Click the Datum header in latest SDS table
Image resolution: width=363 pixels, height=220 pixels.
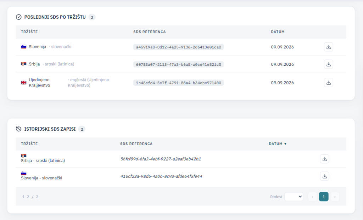[x=278, y=32]
